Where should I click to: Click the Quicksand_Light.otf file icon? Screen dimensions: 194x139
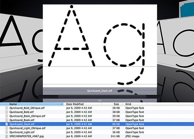click(7, 132)
